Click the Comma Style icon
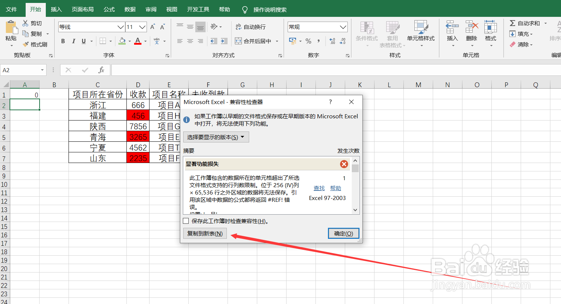 point(319,41)
